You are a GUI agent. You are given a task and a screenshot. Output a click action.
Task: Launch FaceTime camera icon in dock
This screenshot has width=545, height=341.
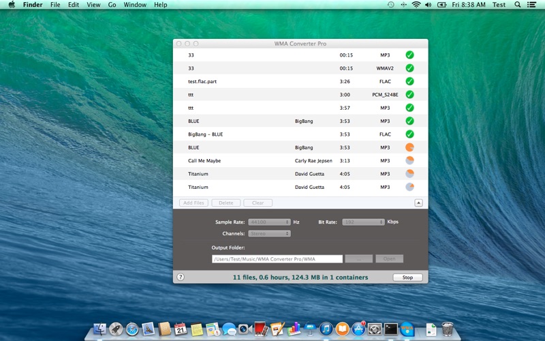[x=245, y=329]
